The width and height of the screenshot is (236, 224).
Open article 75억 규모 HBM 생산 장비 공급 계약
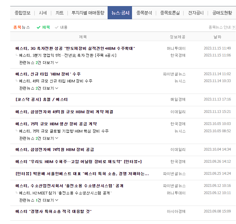point(56,124)
